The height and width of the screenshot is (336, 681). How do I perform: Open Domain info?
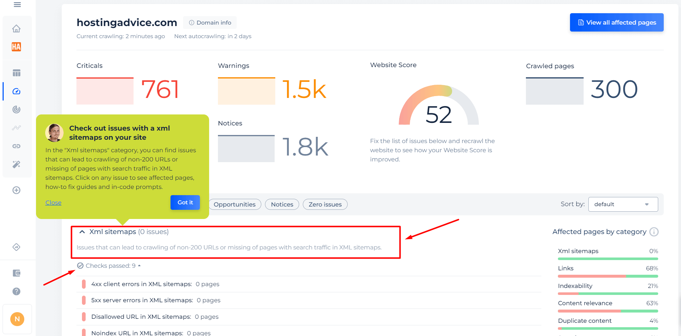coord(210,23)
